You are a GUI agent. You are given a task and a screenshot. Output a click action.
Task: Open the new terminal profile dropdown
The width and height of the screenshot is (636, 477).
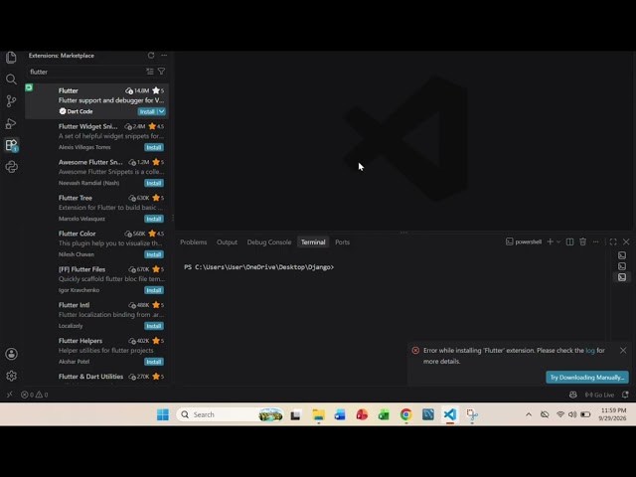tap(558, 241)
